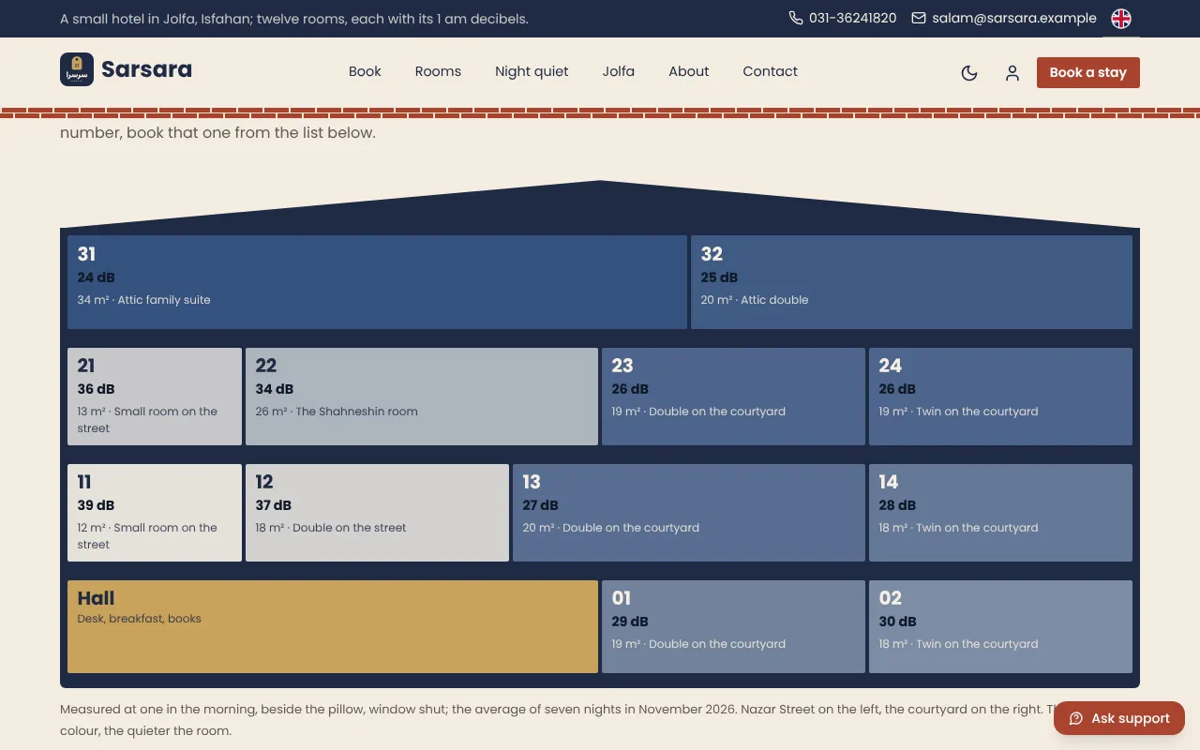Toggle dark mode with moon icon
The image size is (1200, 750).
[969, 72]
